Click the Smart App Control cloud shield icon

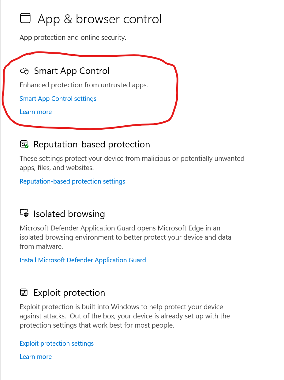(24, 71)
